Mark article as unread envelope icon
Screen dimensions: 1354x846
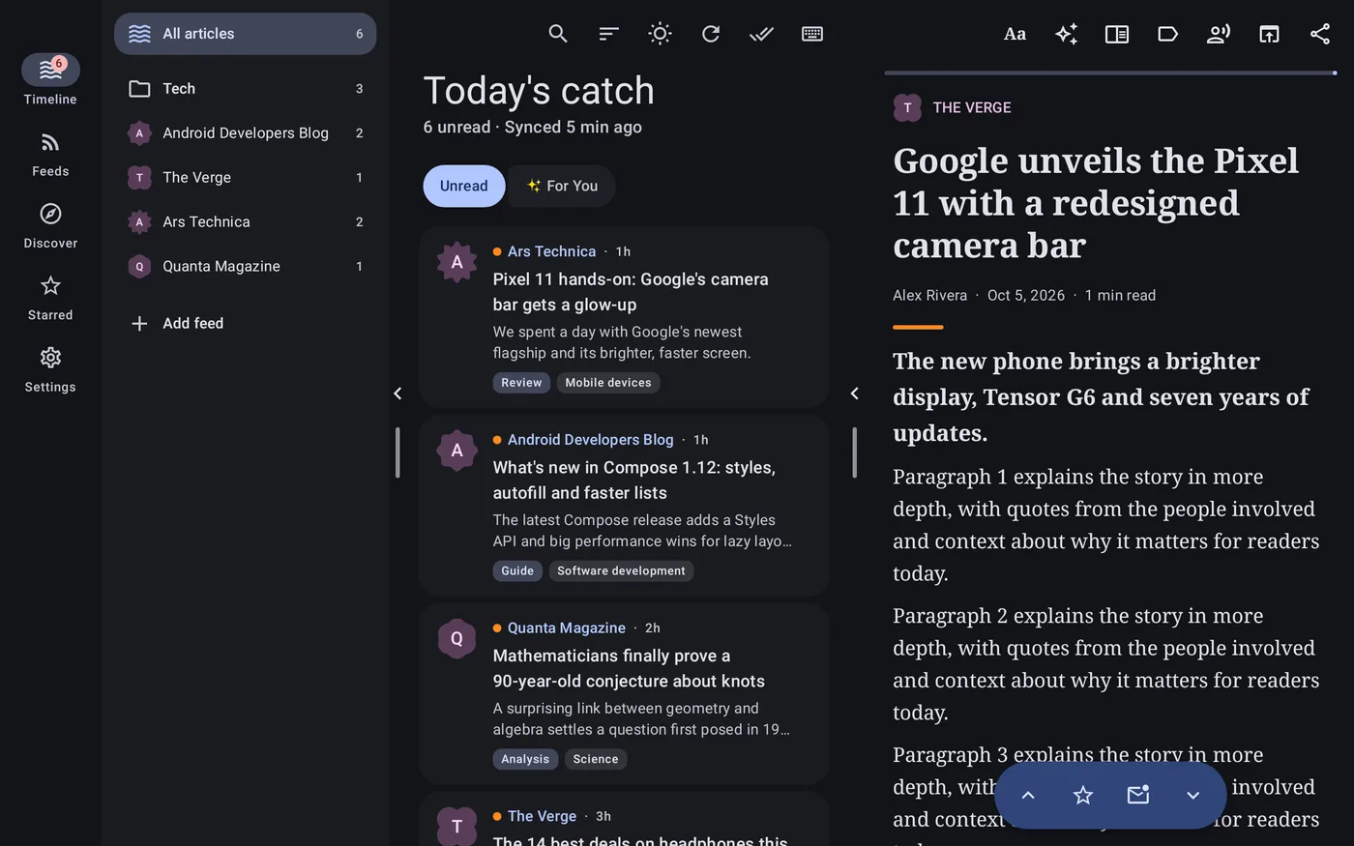[x=1138, y=795]
